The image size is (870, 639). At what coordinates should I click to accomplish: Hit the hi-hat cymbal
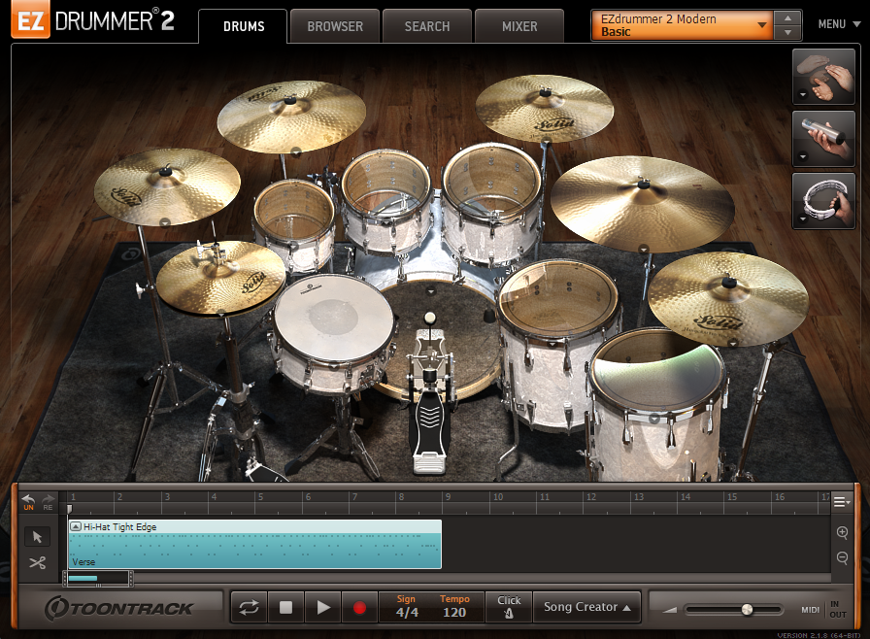[222, 276]
